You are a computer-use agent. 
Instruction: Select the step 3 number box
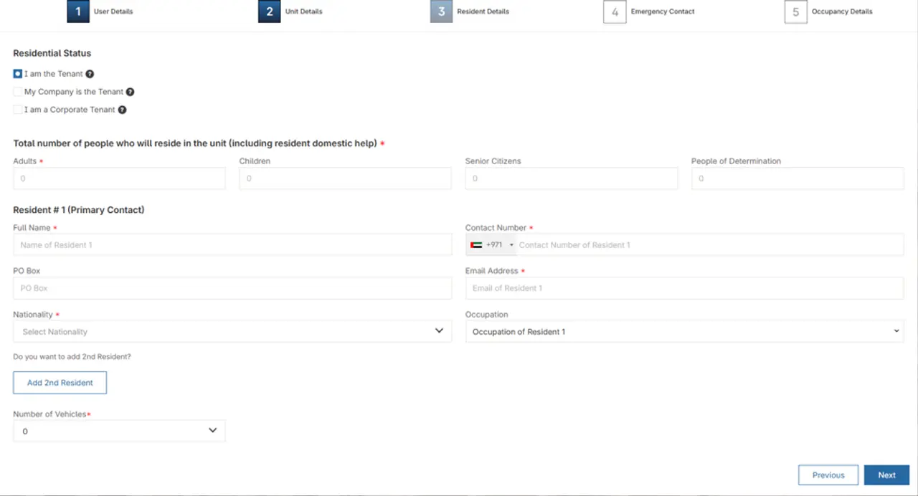(x=442, y=11)
